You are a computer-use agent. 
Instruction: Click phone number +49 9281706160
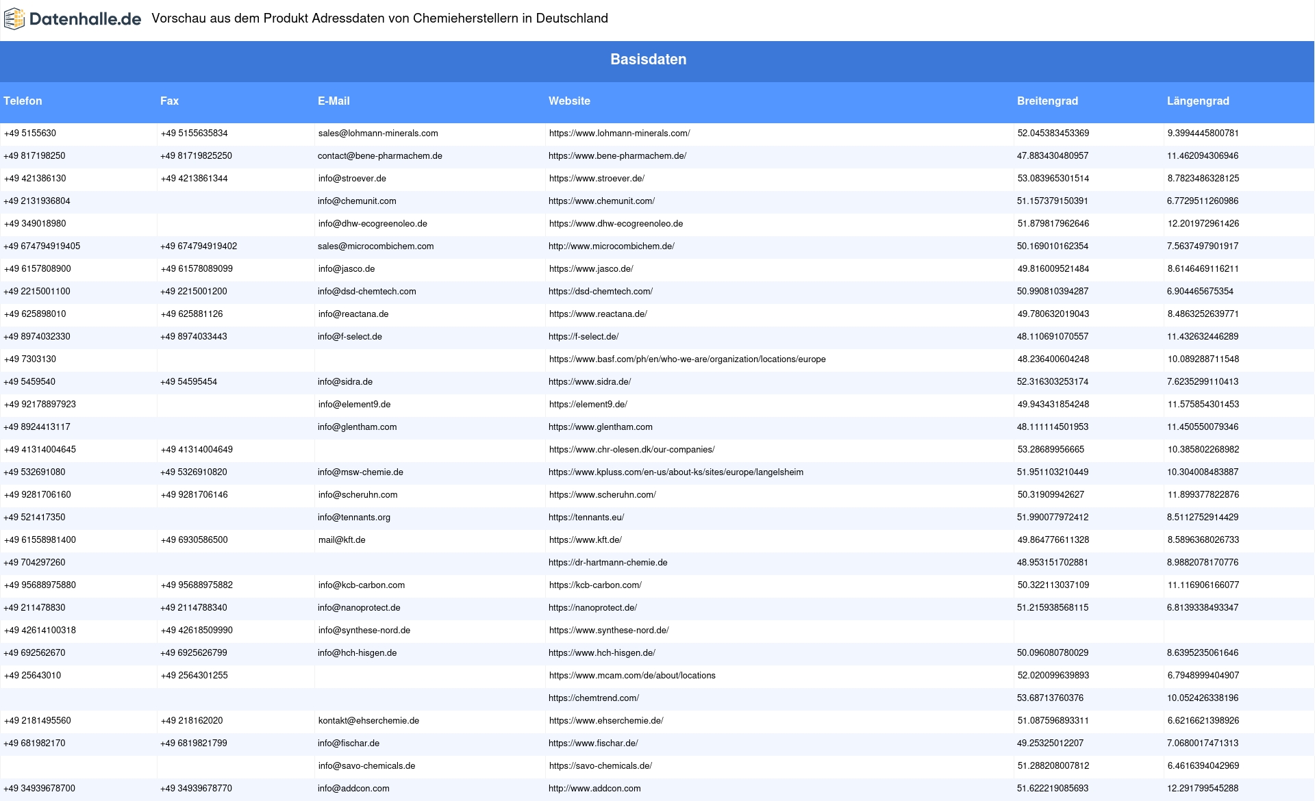point(37,495)
